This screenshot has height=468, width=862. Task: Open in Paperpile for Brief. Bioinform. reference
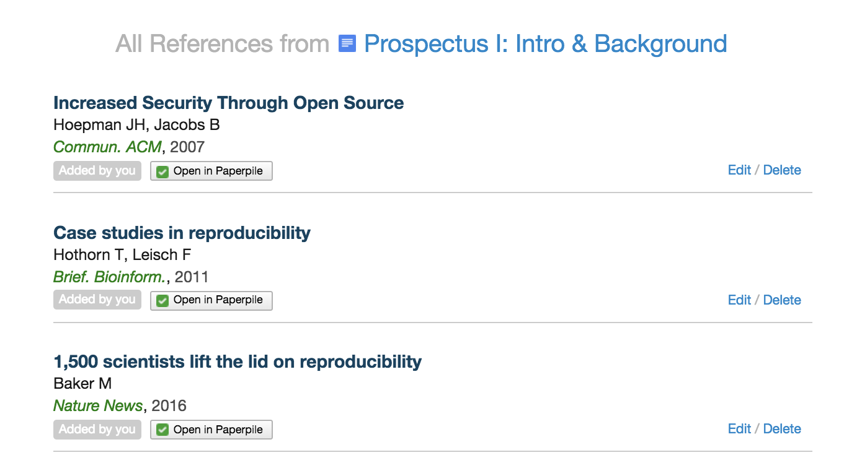pos(211,301)
